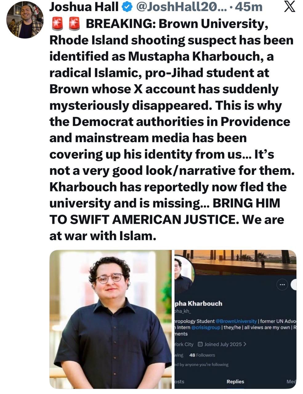Screen dimensions: 303x394
Task: Click the second red siren emoji
Action: coord(74,23)
